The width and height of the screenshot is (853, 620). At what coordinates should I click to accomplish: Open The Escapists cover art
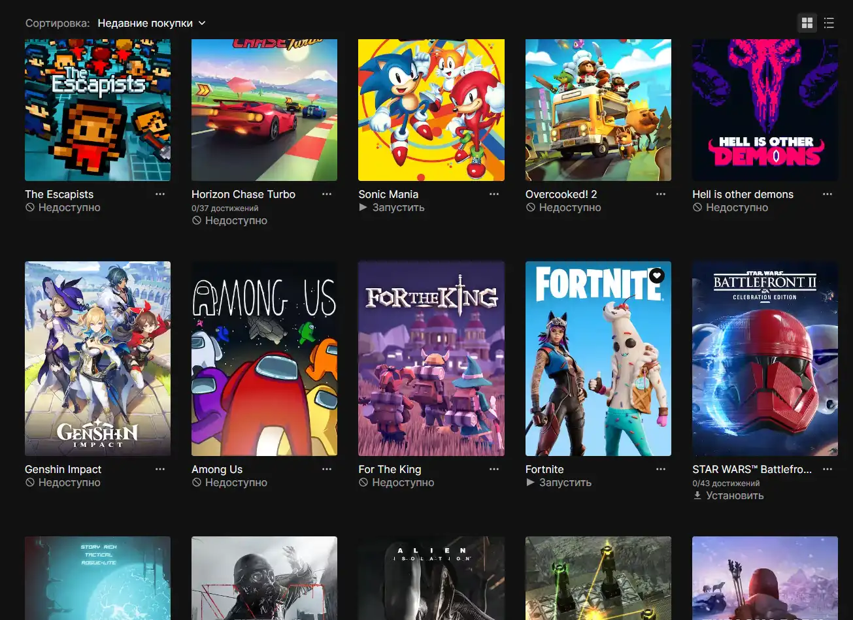pyautogui.click(x=97, y=110)
